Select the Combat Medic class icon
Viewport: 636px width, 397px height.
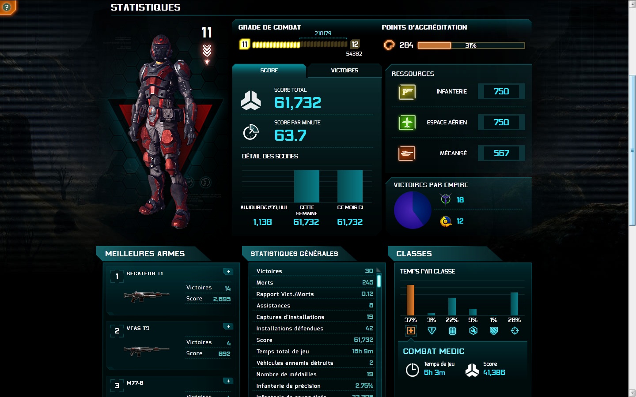coord(411,331)
